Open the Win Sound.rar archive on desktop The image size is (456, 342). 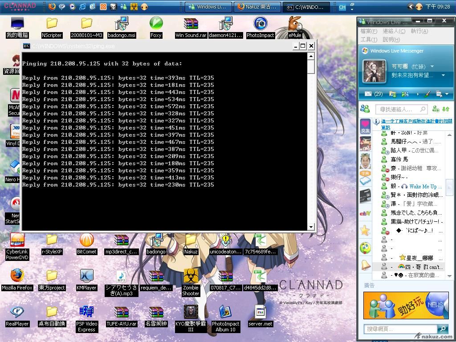coord(191,27)
